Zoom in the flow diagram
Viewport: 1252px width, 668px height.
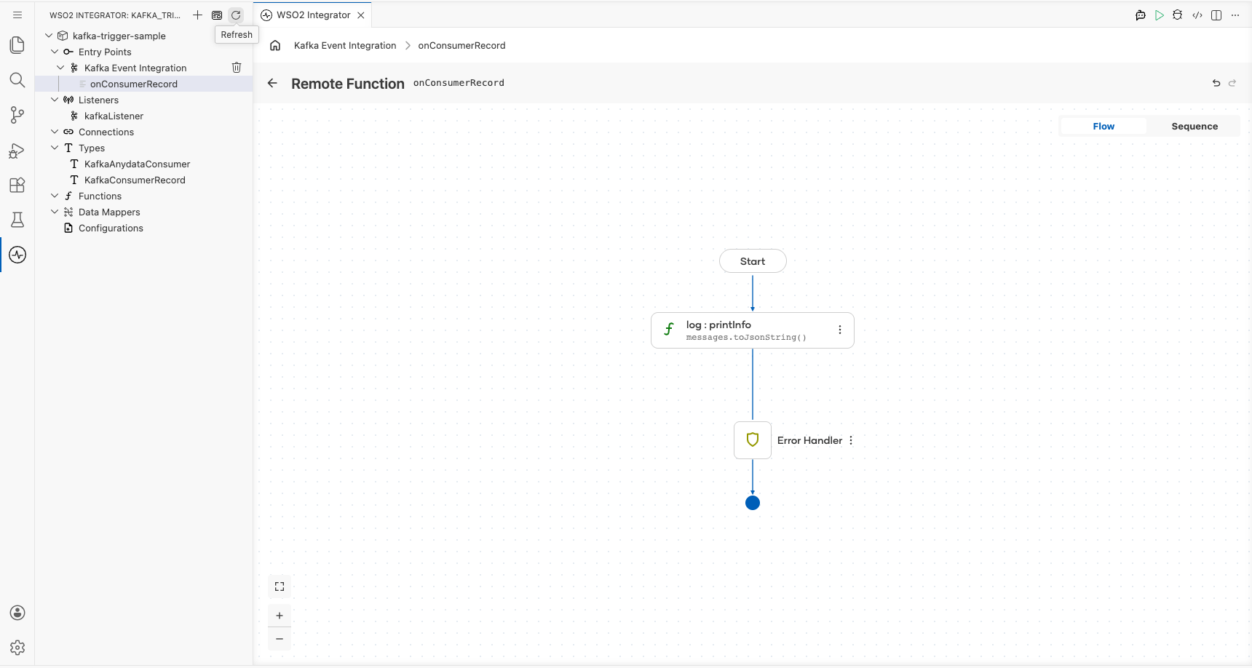(280, 616)
